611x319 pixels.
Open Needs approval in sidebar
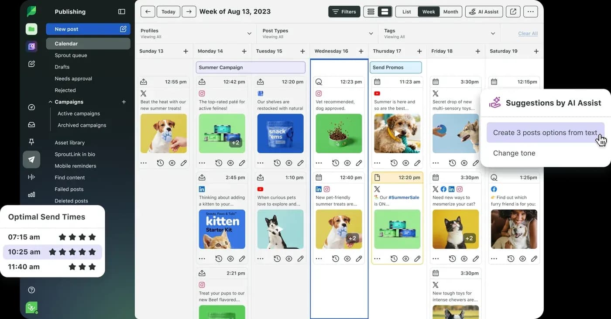click(x=73, y=79)
